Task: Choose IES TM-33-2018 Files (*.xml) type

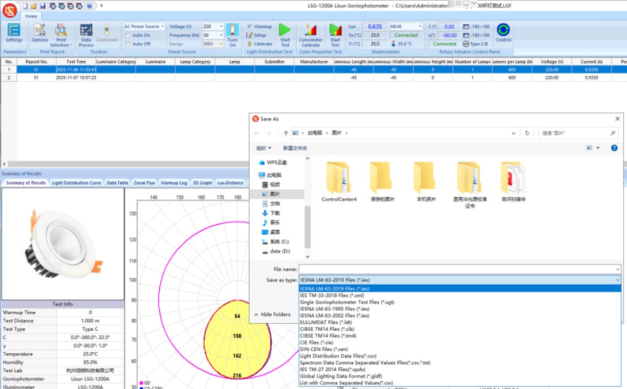Action: (460, 295)
